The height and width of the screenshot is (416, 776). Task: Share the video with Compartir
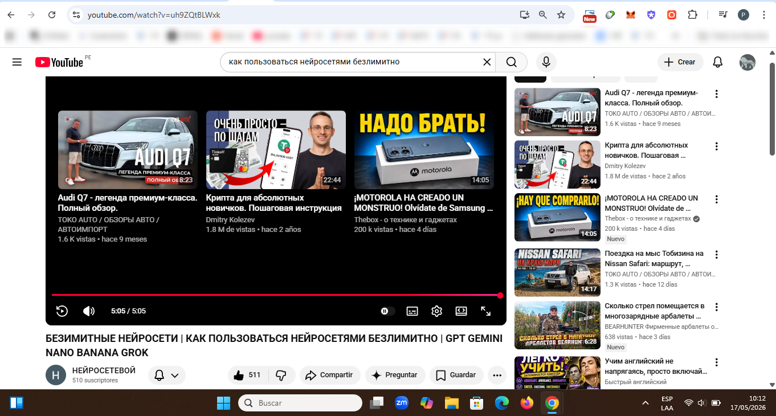point(329,375)
